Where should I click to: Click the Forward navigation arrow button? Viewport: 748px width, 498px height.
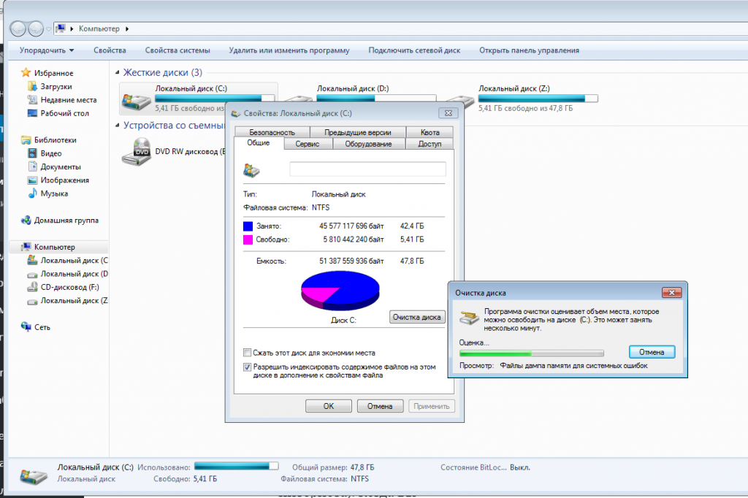coord(36,29)
